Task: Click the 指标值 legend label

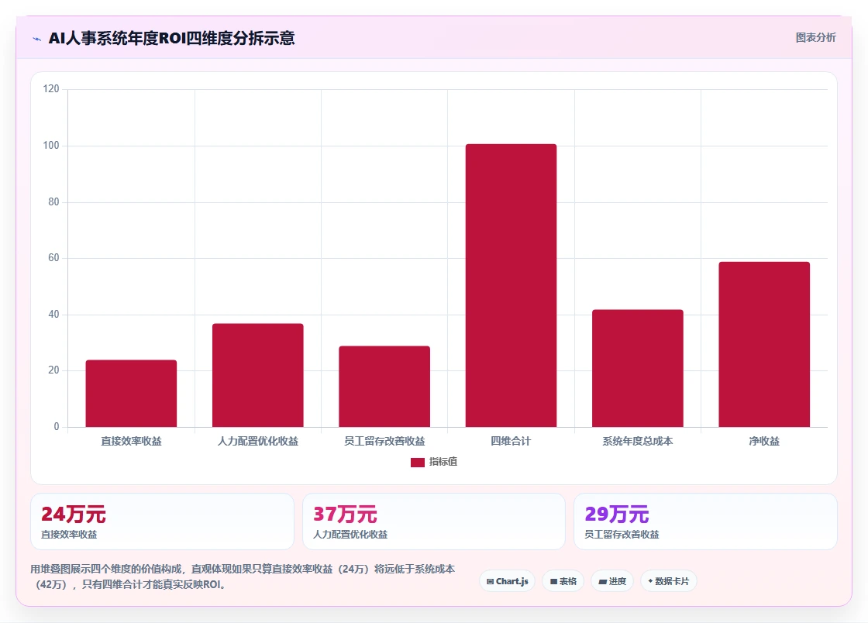Action: tap(443, 462)
